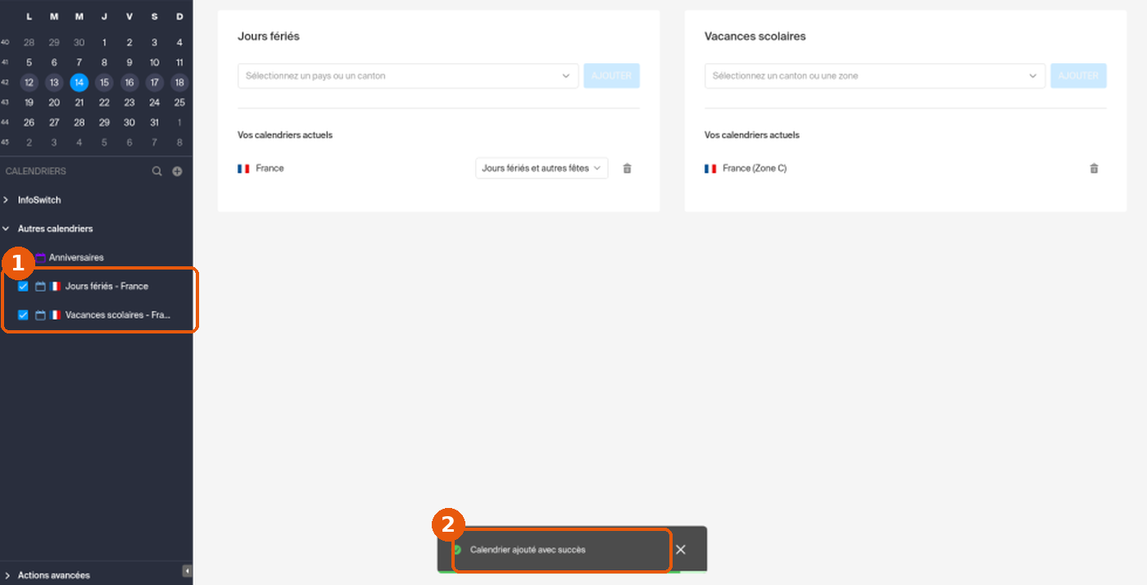This screenshot has width=1147, height=585.
Task: Select day 12 in the mini calendar
Action: (x=29, y=82)
